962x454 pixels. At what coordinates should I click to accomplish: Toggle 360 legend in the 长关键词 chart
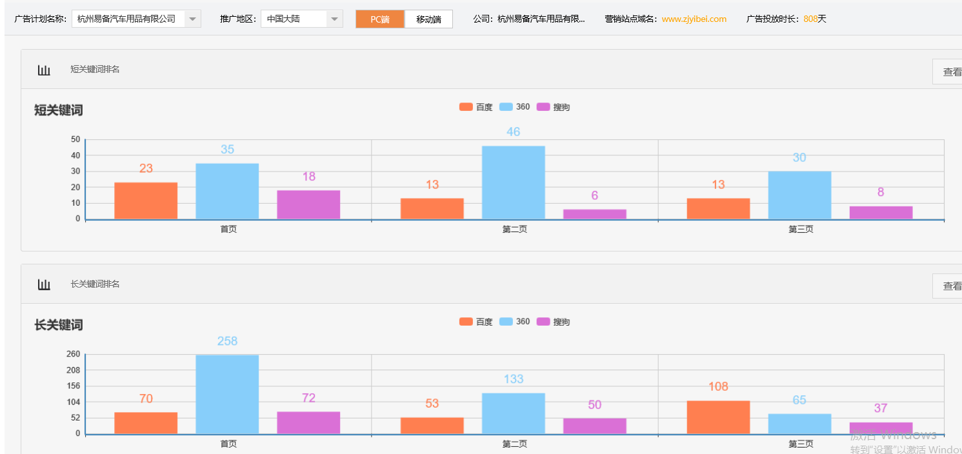pyautogui.click(x=514, y=322)
